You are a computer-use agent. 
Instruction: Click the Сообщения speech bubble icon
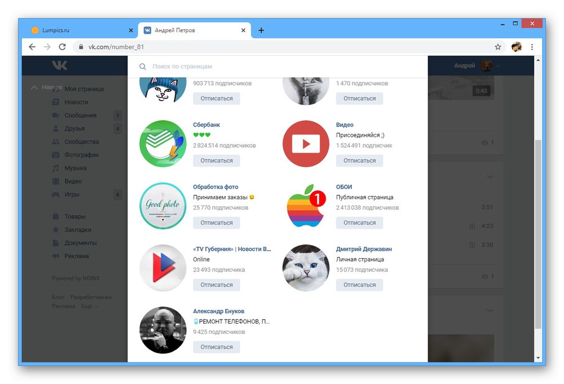(56, 115)
